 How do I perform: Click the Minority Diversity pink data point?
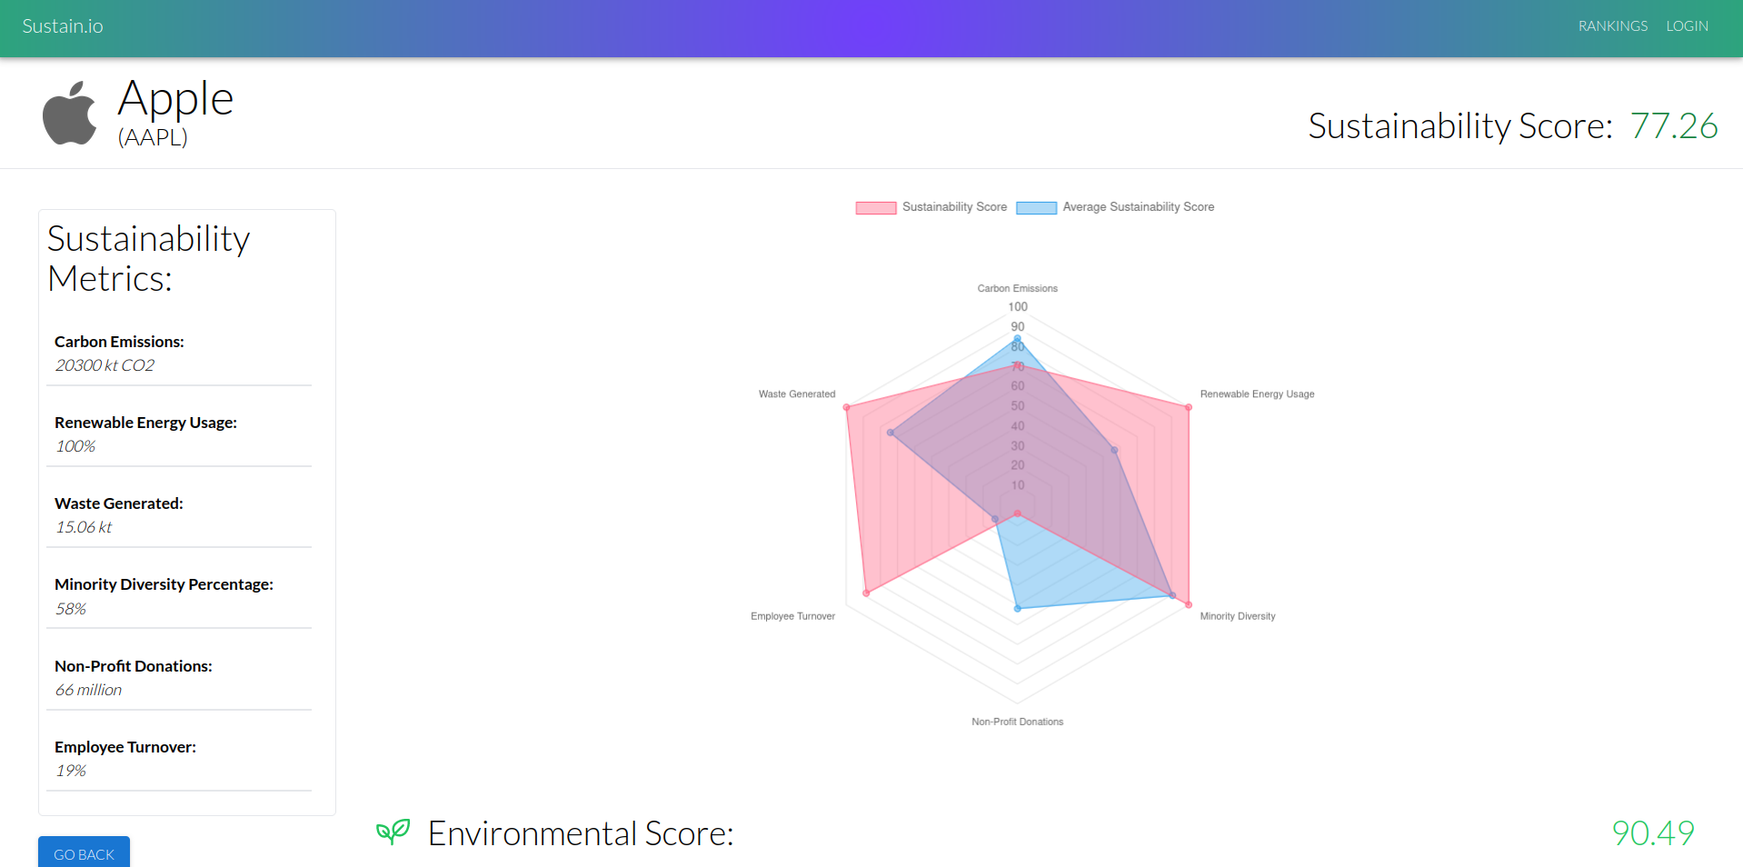[x=1188, y=604]
